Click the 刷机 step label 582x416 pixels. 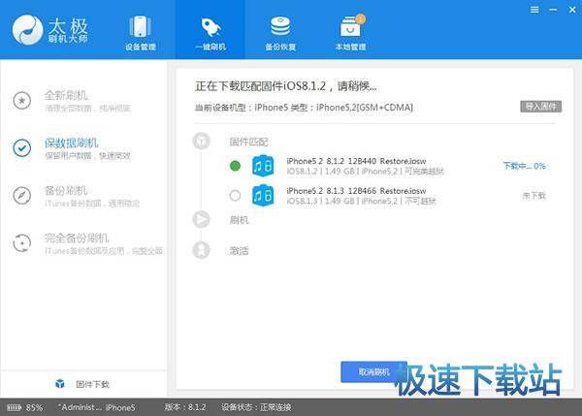point(239,220)
